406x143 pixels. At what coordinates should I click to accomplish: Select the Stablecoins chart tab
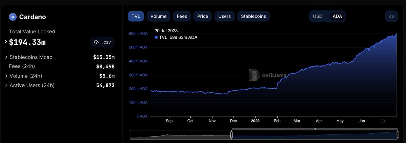(x=253, y=16)
